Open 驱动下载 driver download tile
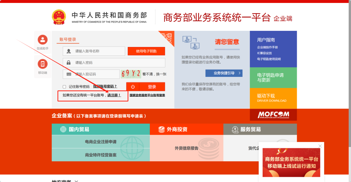This screenshot has height=182, width=351. (x=273, y=98)
